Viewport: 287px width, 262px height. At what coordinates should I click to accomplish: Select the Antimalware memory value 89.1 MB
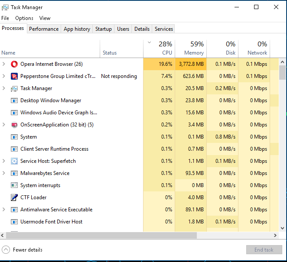[x=195, y=210]
